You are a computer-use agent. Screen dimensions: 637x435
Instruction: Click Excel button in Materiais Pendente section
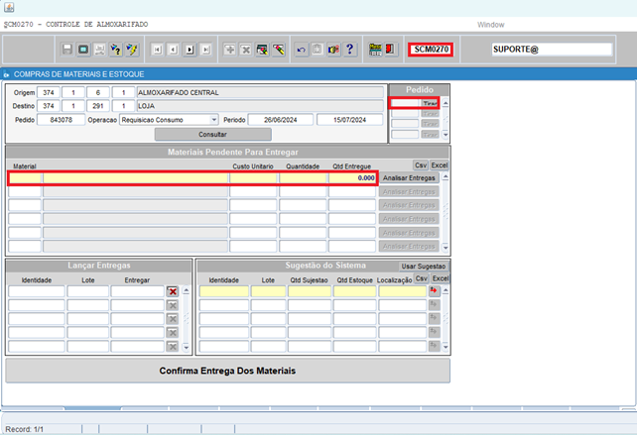[439, 165]
